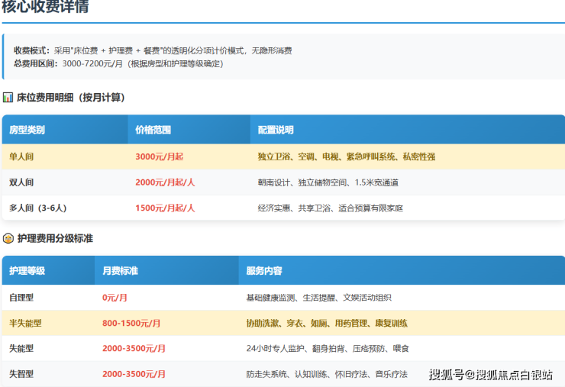
Task: Select the 月费标准 column header
Action: 121,271
